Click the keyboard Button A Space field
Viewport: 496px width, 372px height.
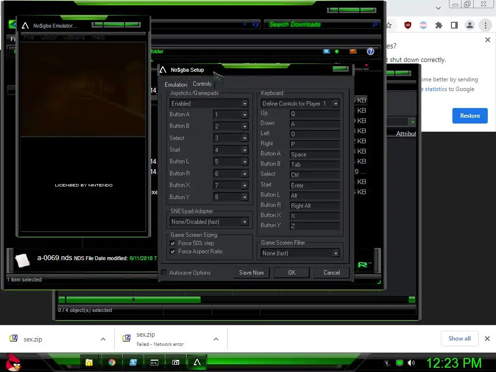[315, 155]
